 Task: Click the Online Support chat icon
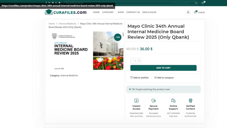click(173, 101)
